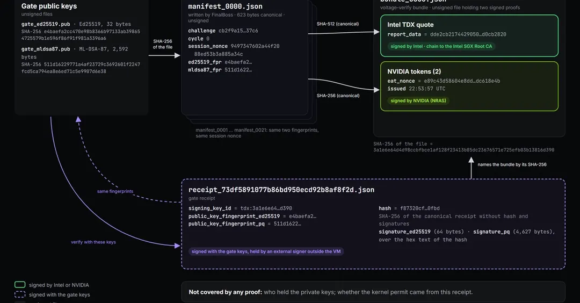Click the 'signed by NVIDIA (NRAS)' badge
Image resolution: width=580 pixels, height=303 pixels.
coord(418,100)
